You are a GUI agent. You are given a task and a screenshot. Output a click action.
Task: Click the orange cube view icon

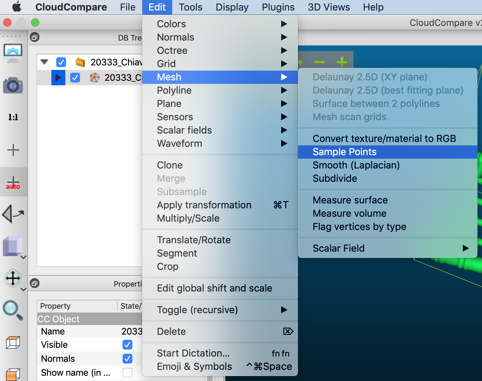(13, 374)
